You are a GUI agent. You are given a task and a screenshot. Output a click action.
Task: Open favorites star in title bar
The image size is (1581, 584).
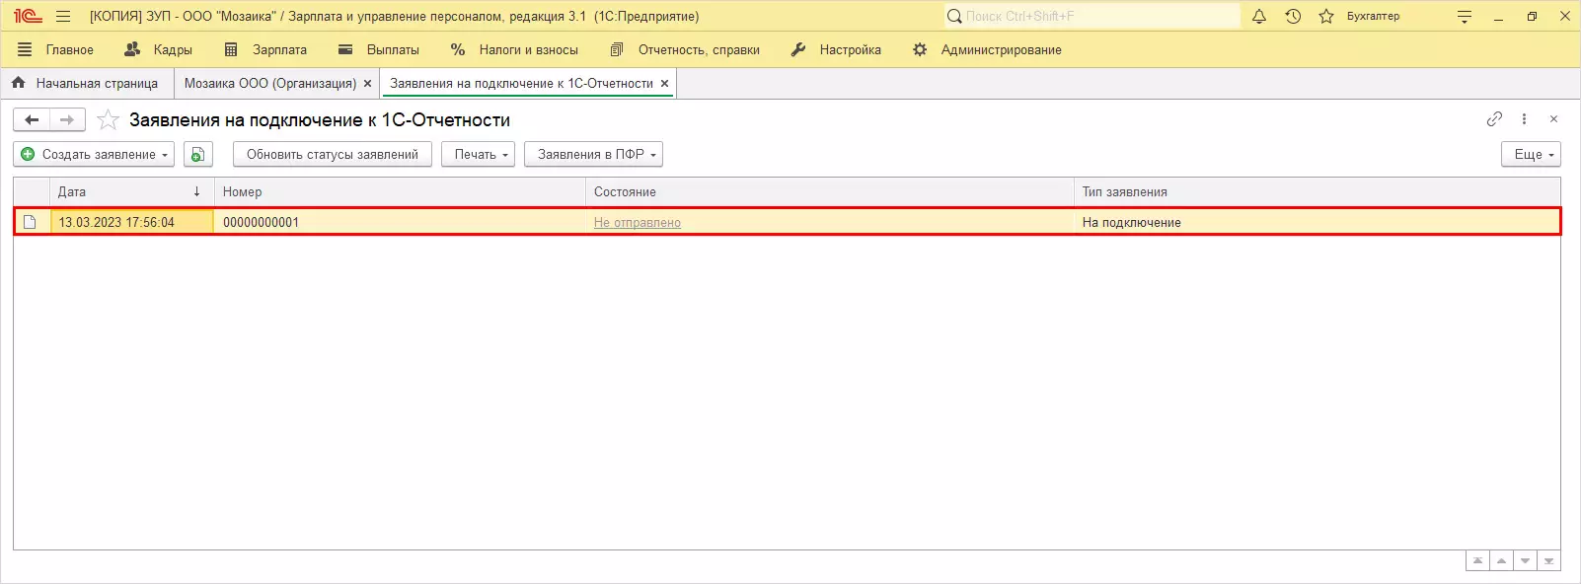click(x=1326, y=16)
